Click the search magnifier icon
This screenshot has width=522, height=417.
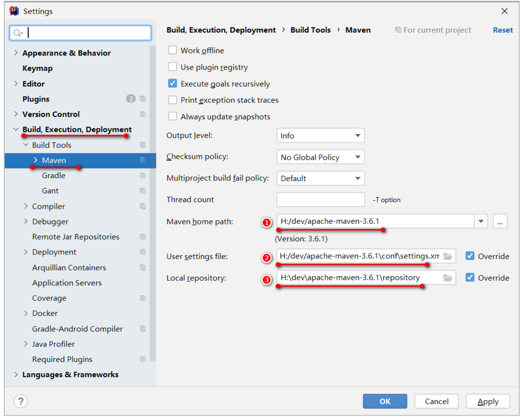[x=17, y=33]
